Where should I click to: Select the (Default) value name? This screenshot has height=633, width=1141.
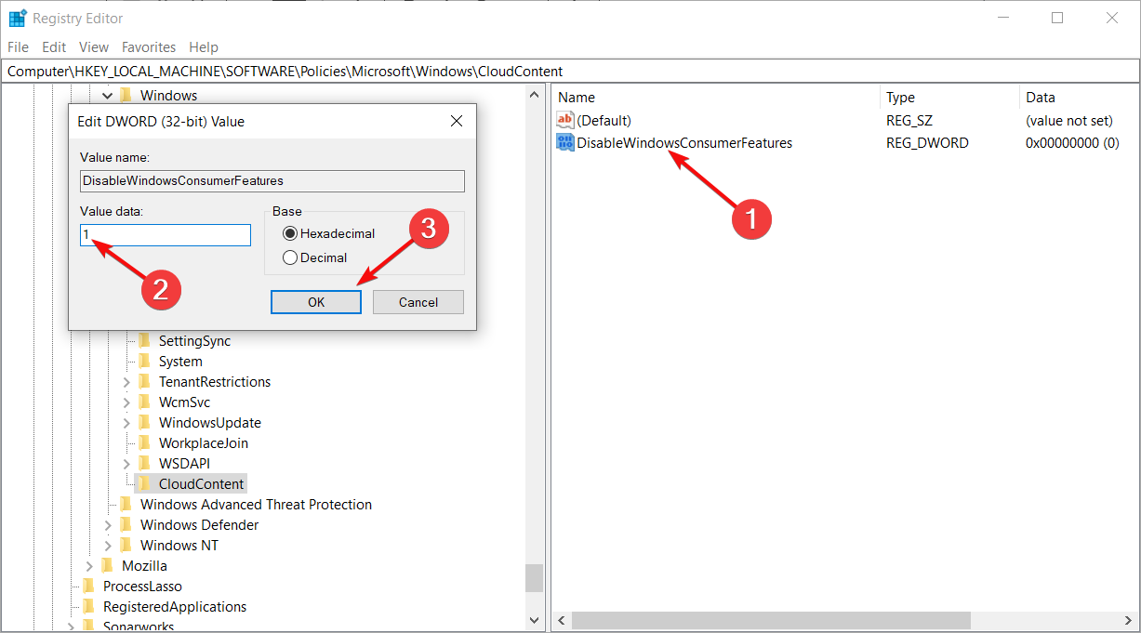click(x=604, y=120)
